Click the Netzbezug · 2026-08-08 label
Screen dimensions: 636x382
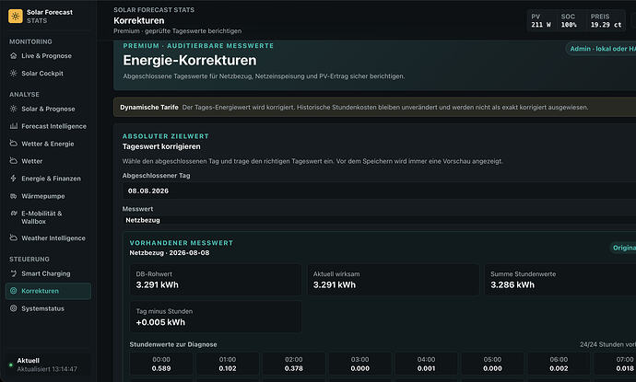170,253
